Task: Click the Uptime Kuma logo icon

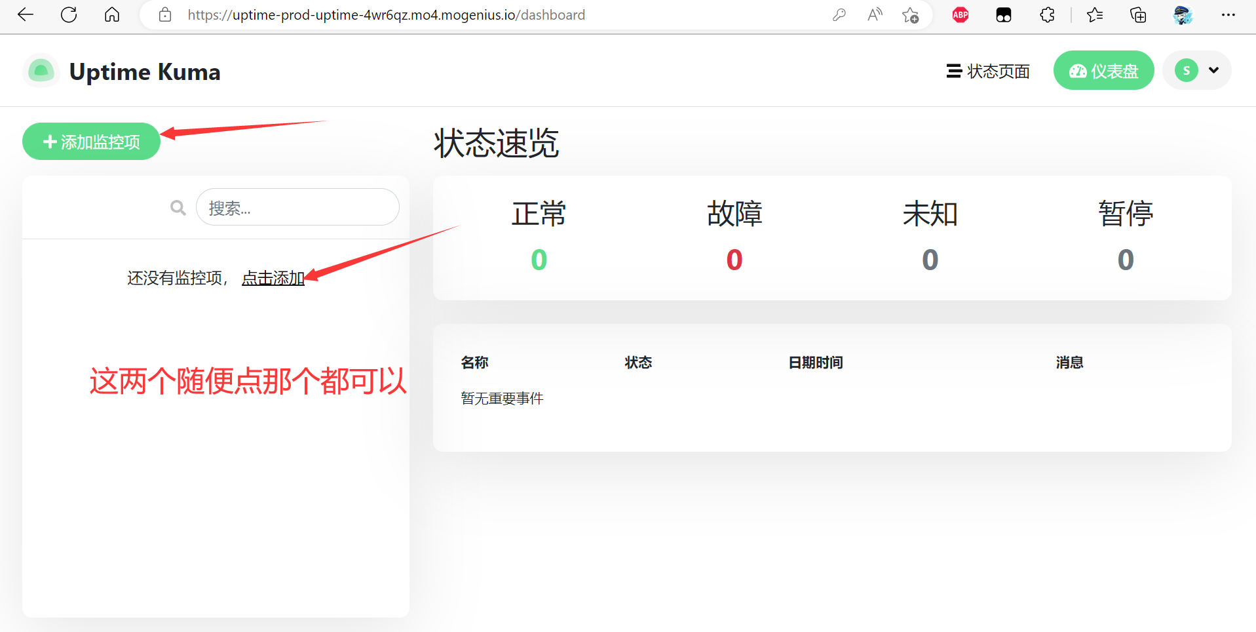Action: (x=41, y=71)
